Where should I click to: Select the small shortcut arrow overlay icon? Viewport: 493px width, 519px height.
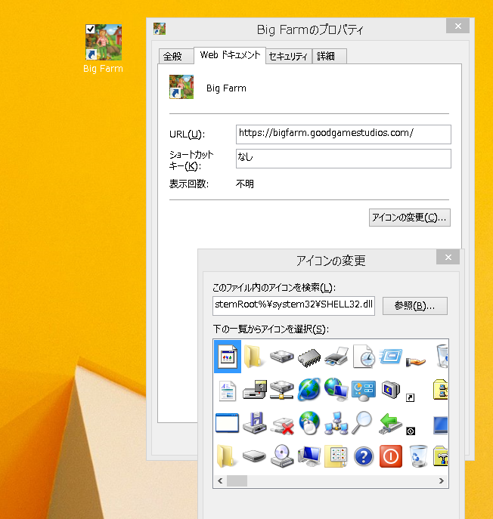410,397
